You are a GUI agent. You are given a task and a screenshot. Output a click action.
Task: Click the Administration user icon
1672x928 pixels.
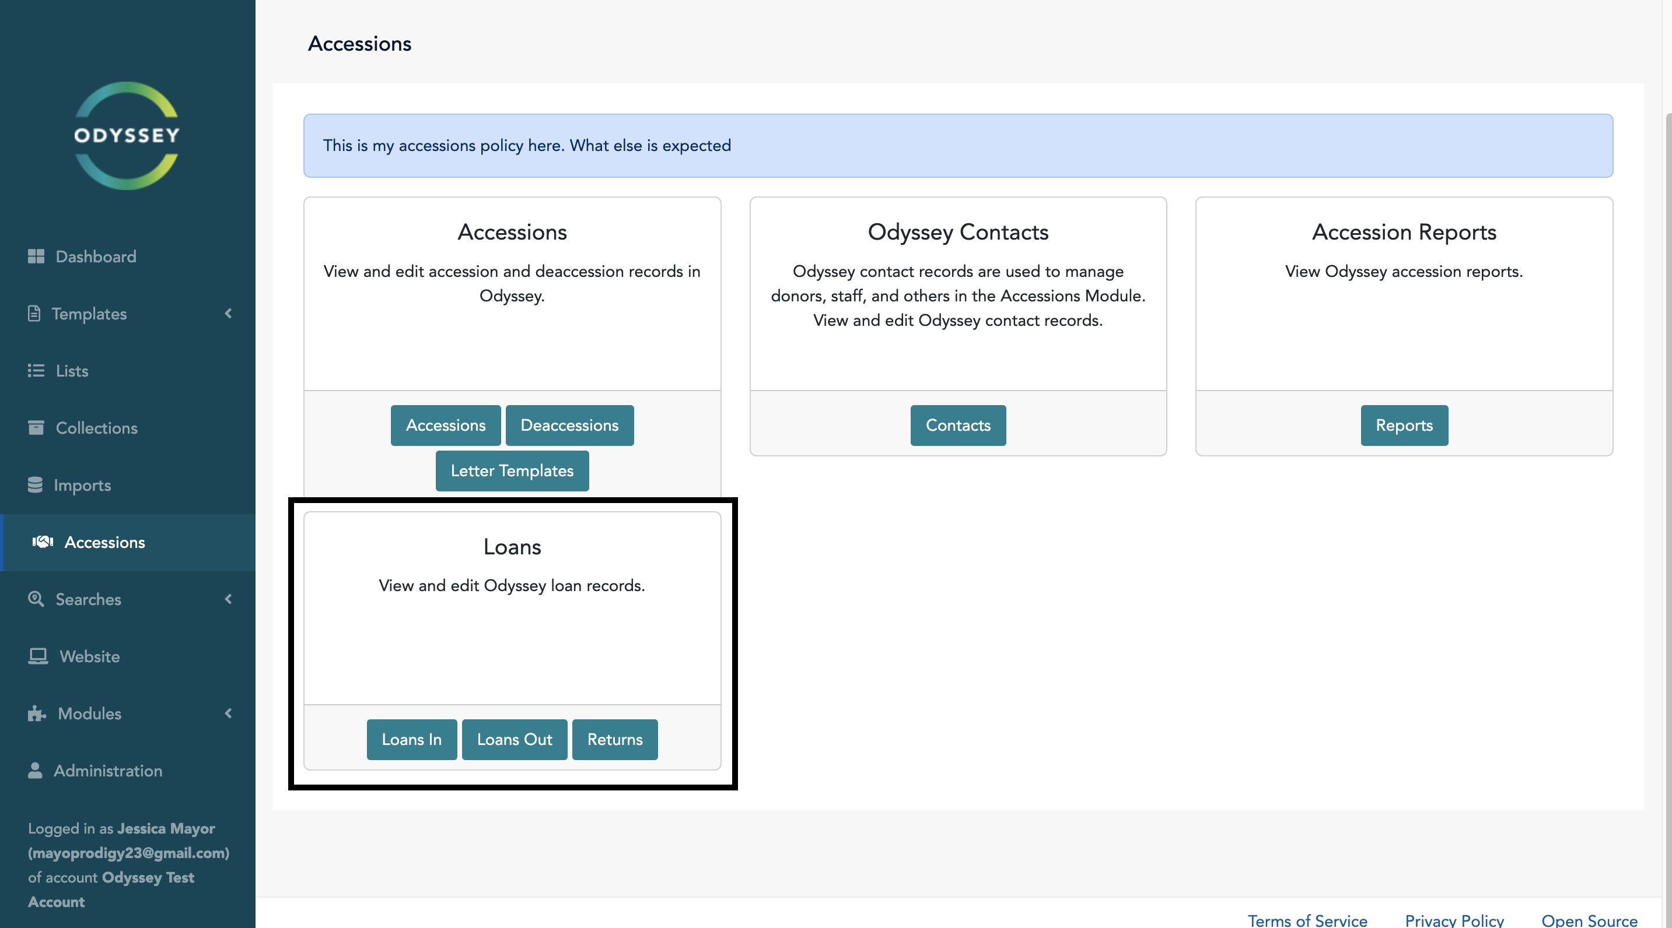[35, 771]
